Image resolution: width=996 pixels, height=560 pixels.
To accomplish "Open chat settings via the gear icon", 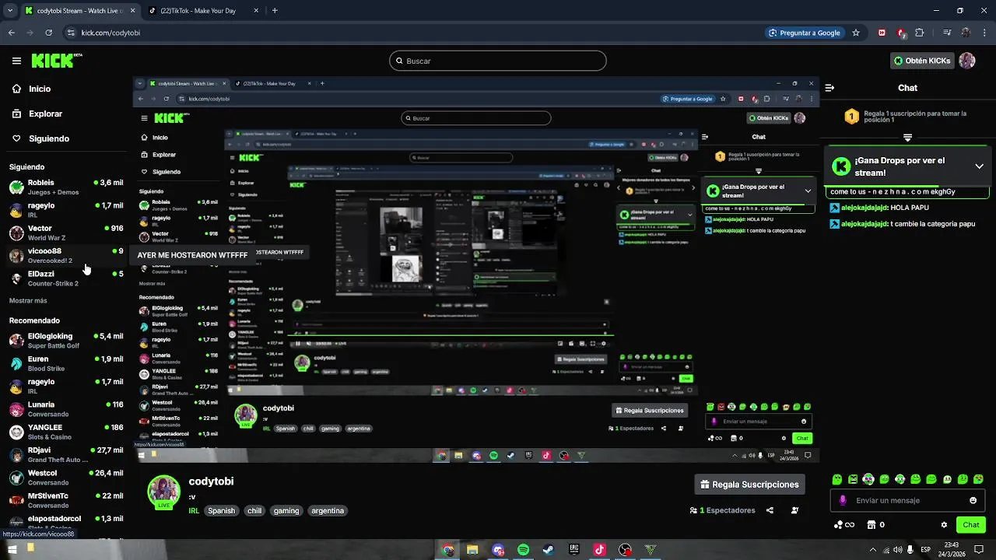I will coord(944,525).
